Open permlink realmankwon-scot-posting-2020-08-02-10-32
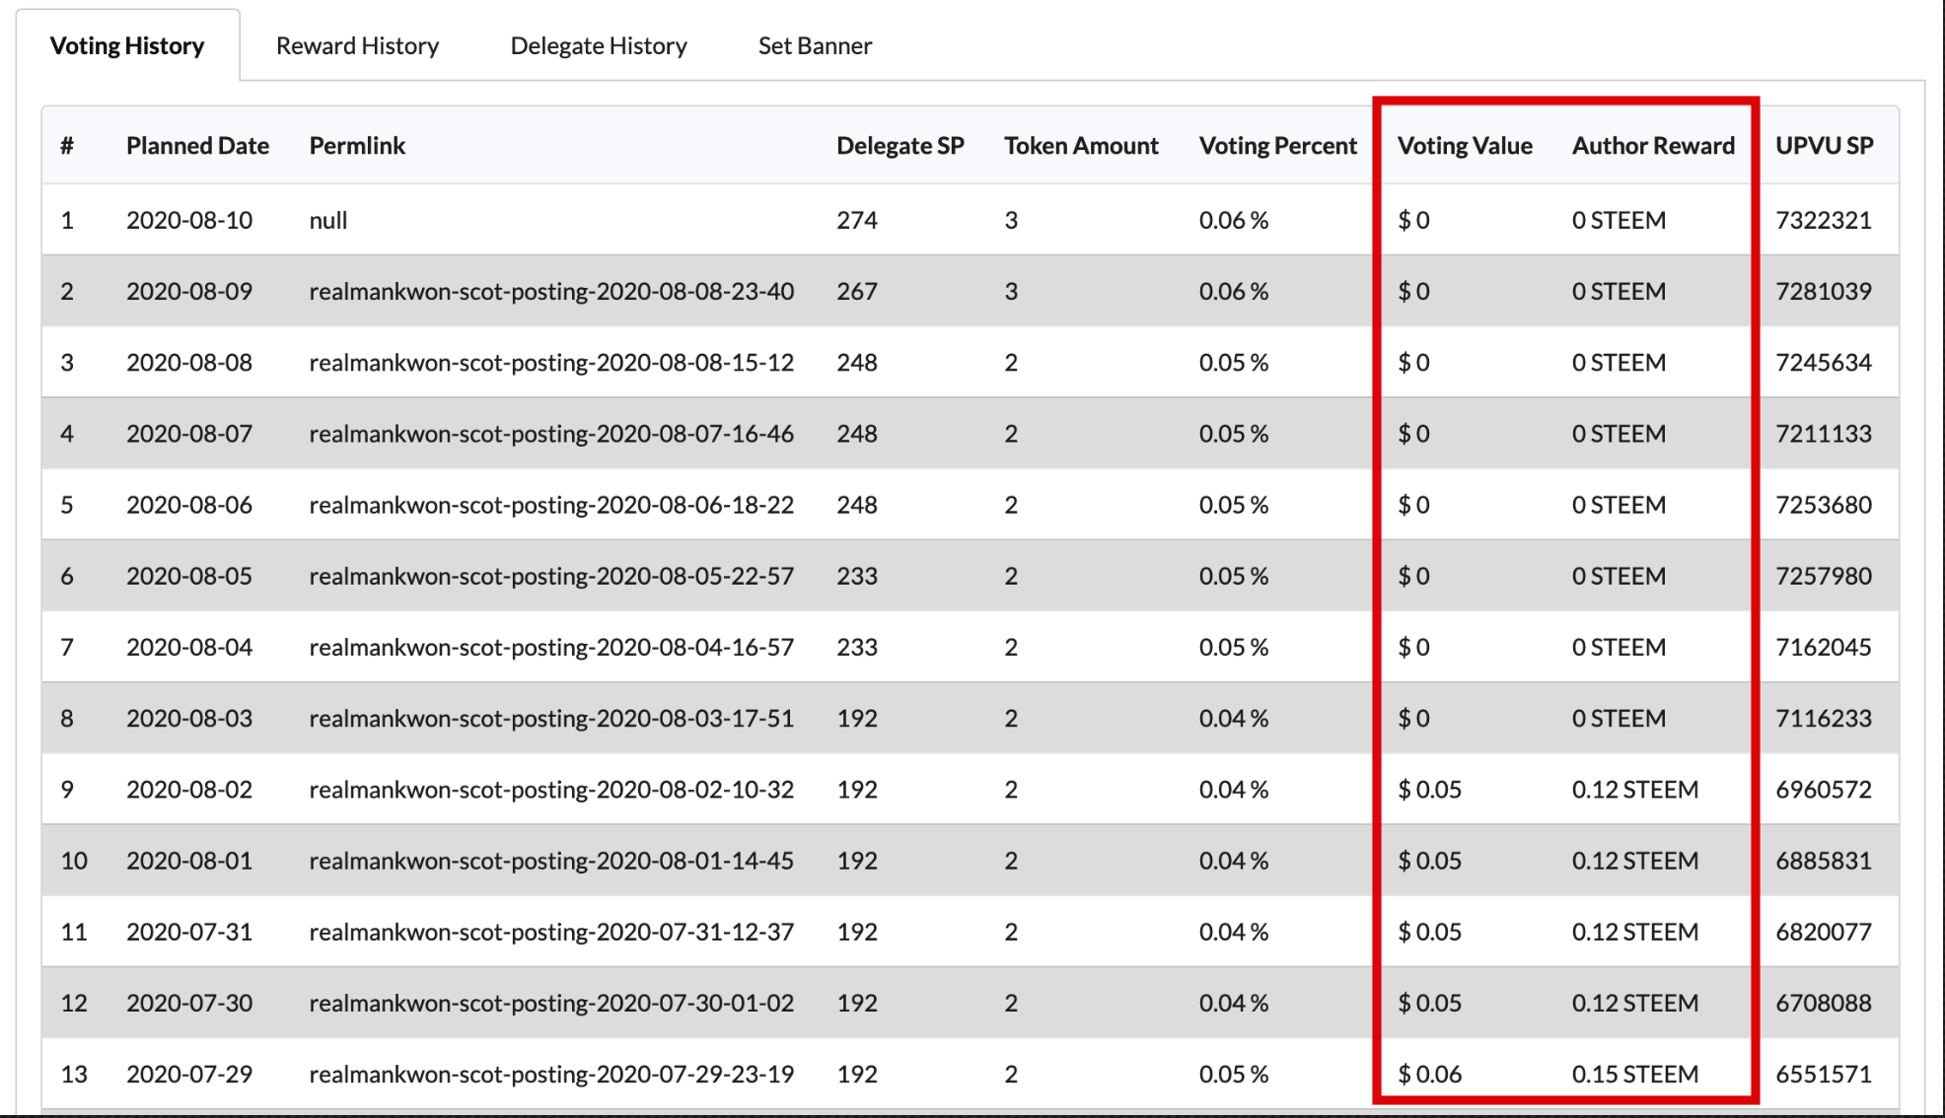 pos(551,790)
